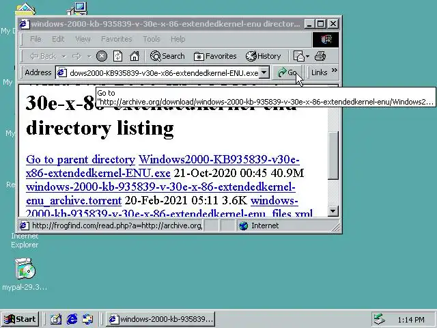Select the Internet Explorer desktop shortcut label
This screenshot has height=328, width=437.
[25, 241]
